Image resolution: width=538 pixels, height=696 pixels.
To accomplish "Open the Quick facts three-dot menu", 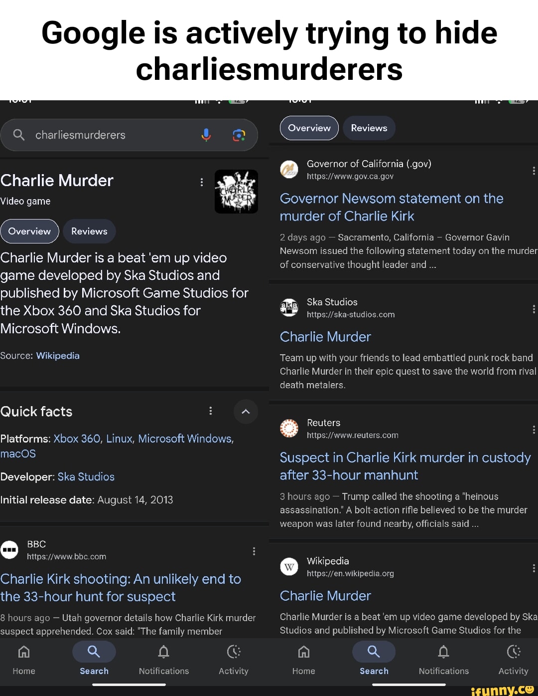I will [x=211, y=411].
